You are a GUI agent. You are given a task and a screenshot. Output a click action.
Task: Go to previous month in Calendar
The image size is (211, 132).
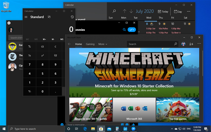(124, 11)
